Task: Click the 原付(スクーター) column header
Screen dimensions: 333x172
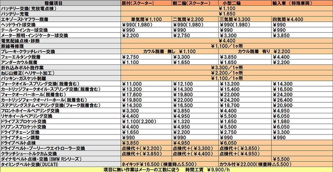Action: click(146, 3)
